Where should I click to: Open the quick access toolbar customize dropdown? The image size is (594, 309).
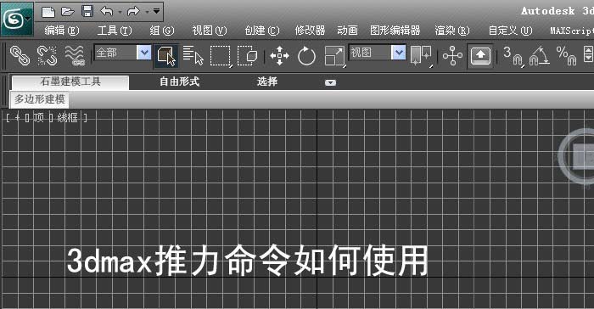pos(156,11)
